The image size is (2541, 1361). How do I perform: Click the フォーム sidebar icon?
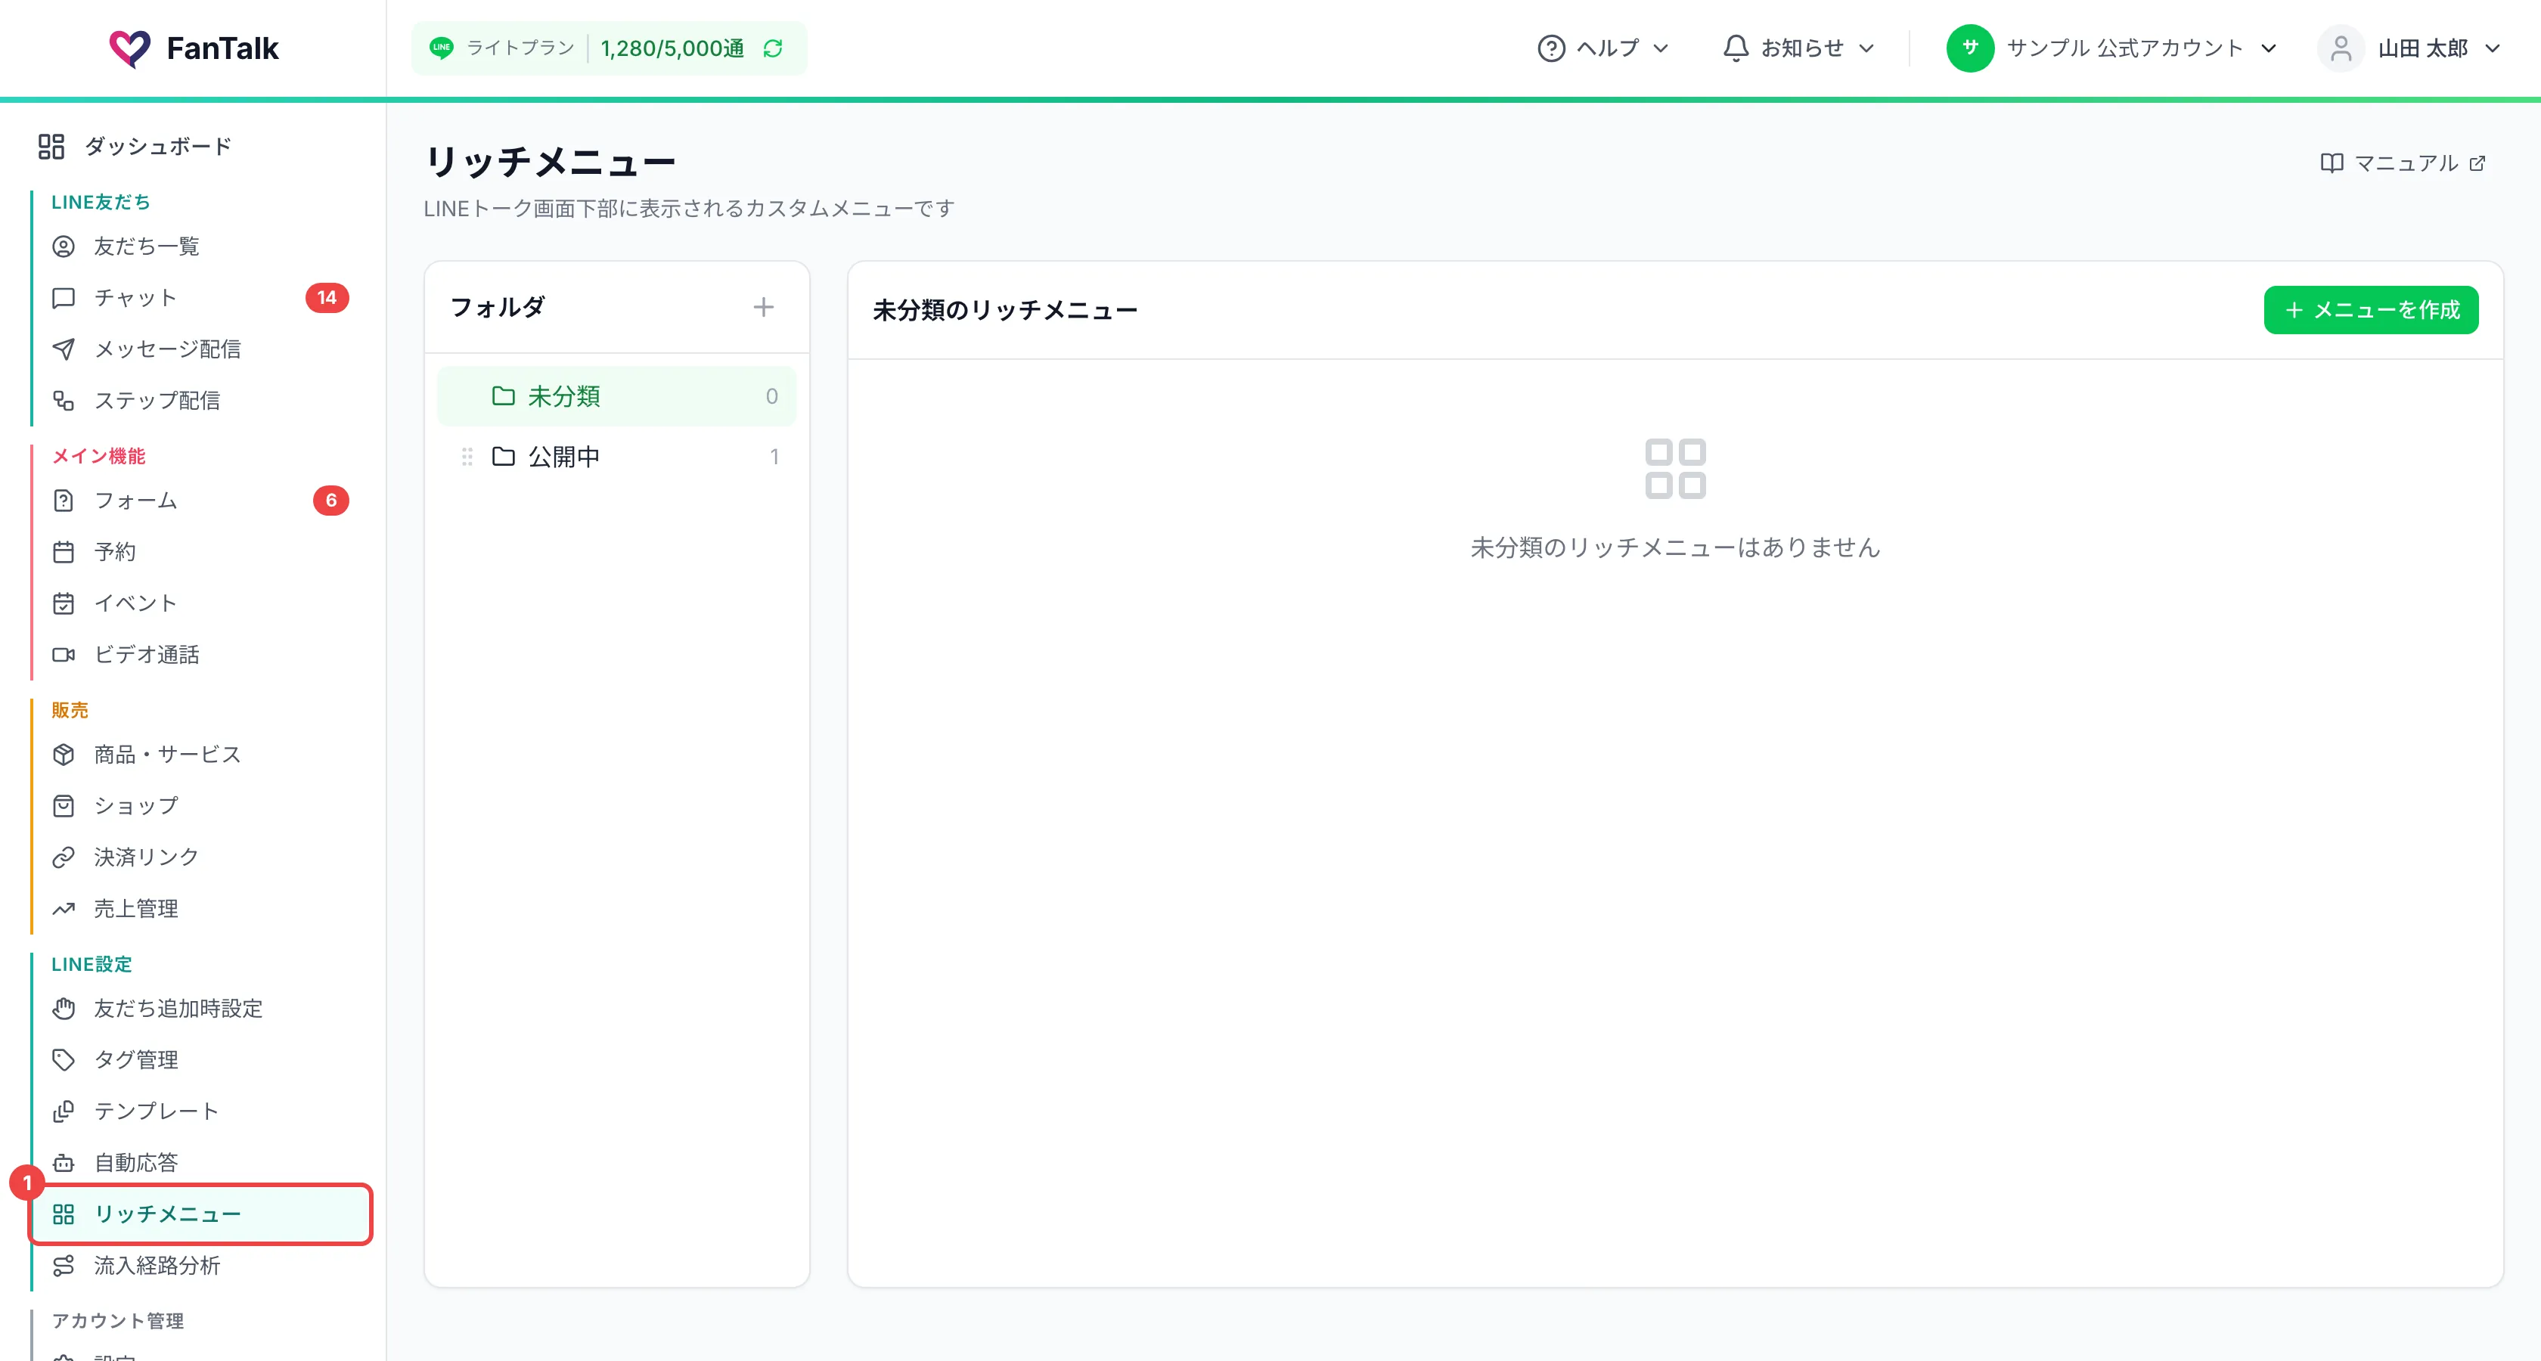(x=63, y=501)
